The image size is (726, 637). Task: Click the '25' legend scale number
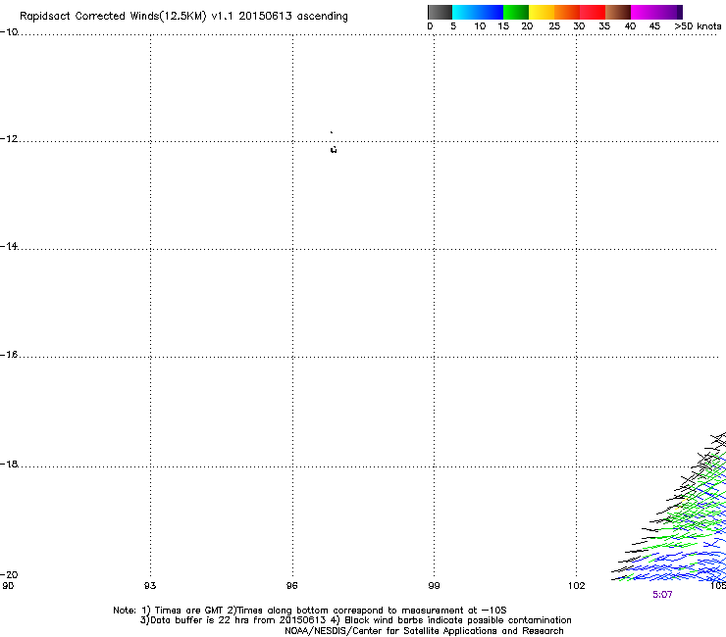[x=554, y=26]
